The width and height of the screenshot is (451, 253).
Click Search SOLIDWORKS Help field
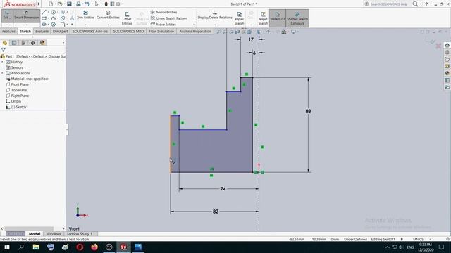tap(389, 4)
